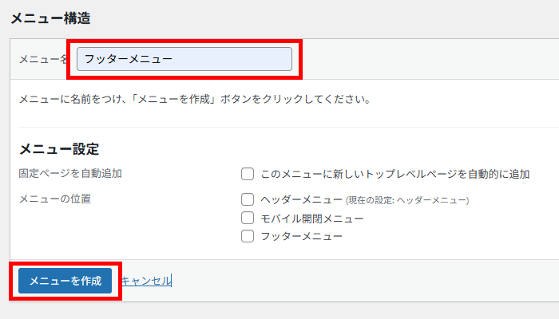Click the メニューを作成 blue button
559x319 pixels.
tap(65, 281)
